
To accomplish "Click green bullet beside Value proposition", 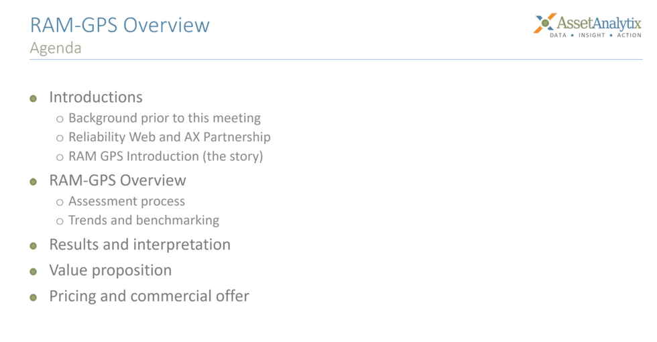I will point(34,272).
